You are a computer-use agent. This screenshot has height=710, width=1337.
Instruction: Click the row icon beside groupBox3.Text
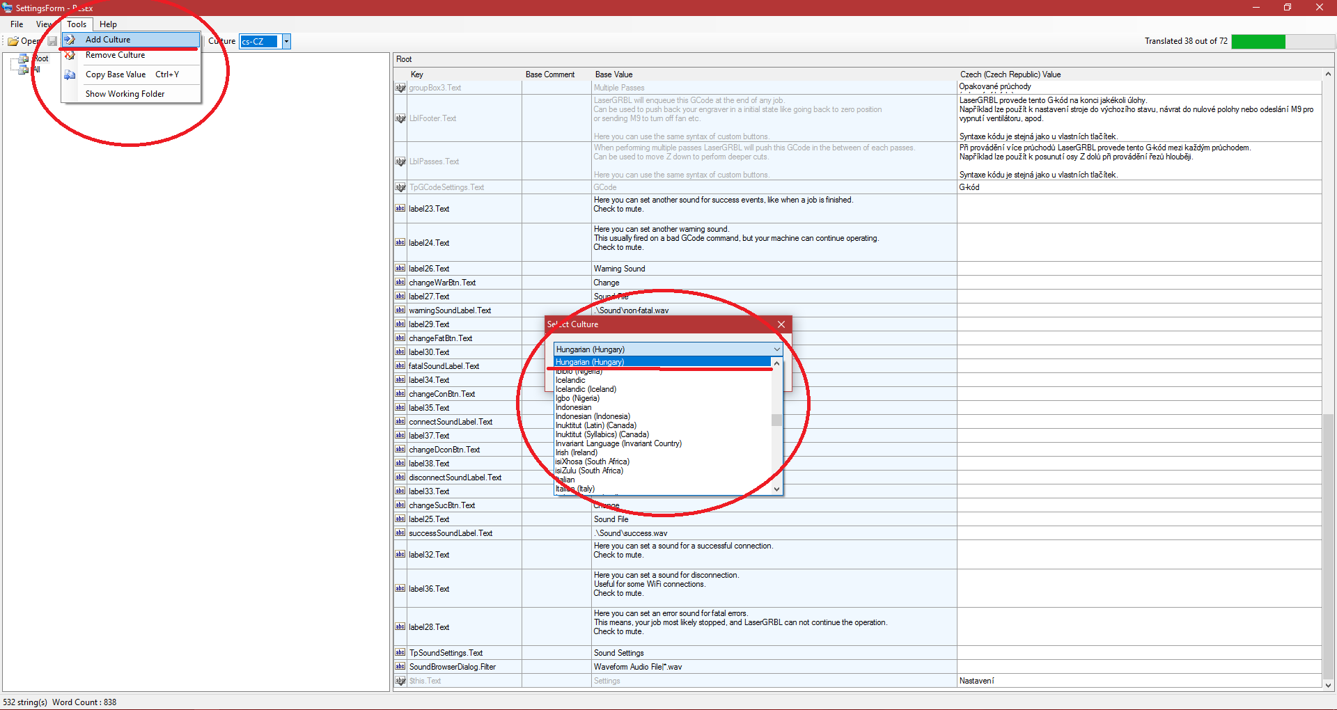click(400, 87)
